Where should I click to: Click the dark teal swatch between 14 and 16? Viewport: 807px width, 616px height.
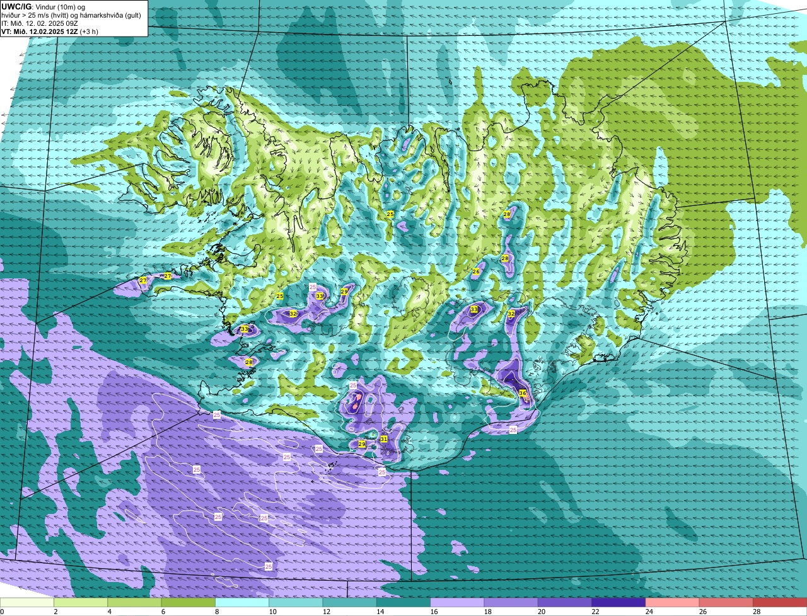403,603
